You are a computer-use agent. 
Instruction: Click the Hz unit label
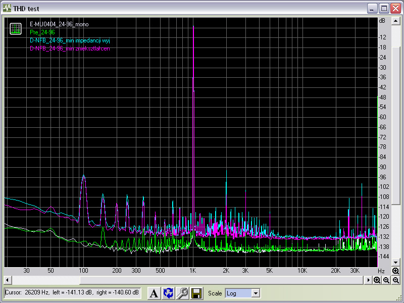(x=381, y=271)
